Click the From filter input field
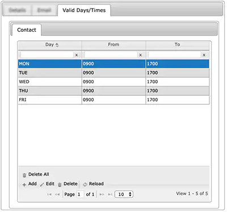Image resolution: width=227 pixels, height=212 pixels. point(111,55)
